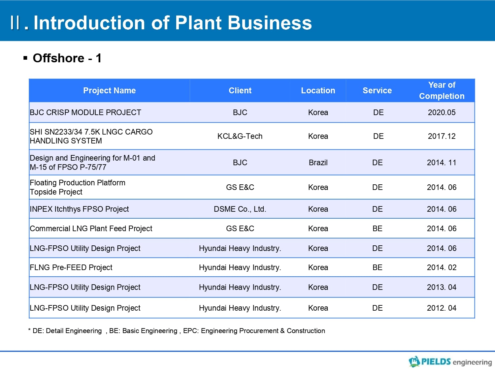Click 'BE' service in FLNG Pre-FEED row

[377, 267]
